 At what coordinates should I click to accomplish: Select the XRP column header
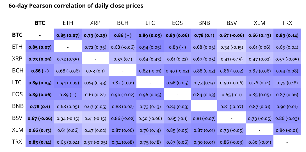(95, 23)
